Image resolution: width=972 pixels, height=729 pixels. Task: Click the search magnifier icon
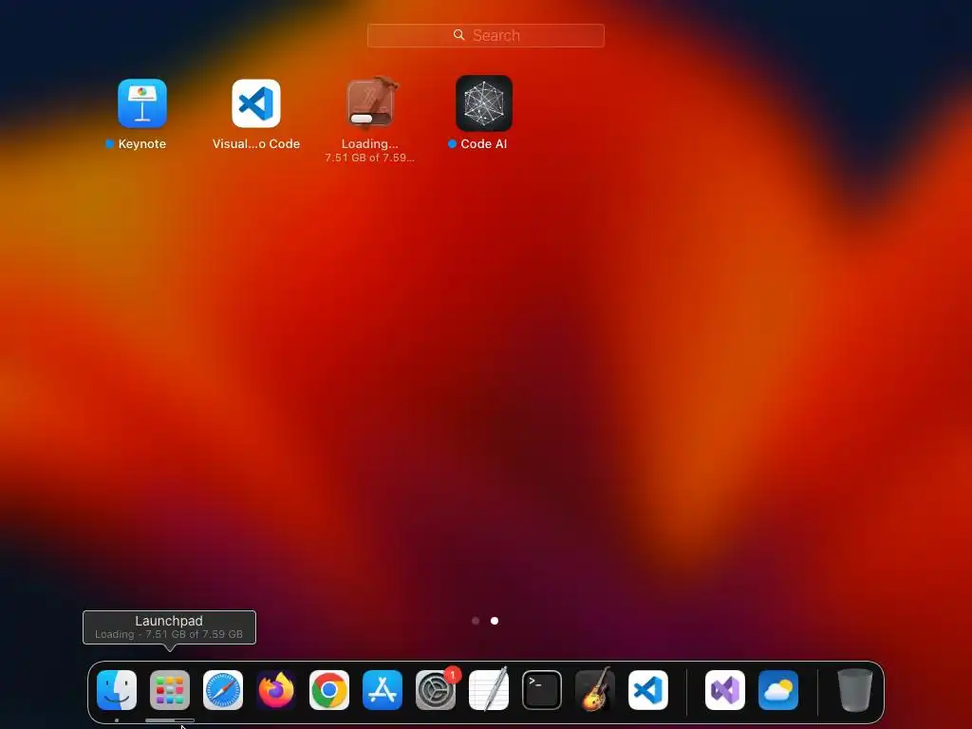coord(458,35)
